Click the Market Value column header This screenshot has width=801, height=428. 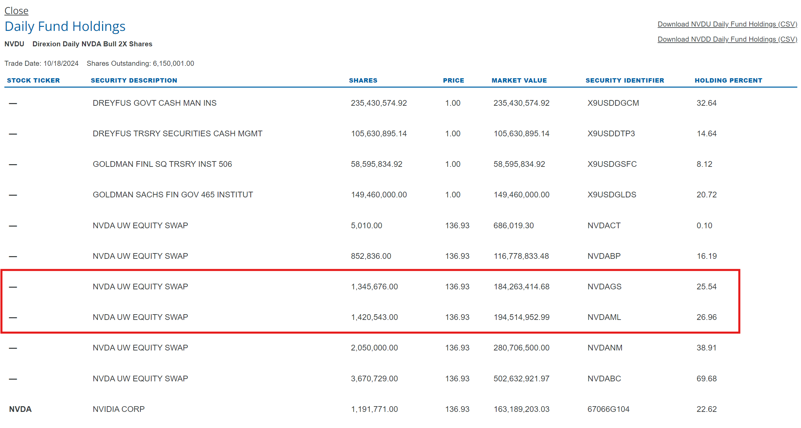point(519,80)
